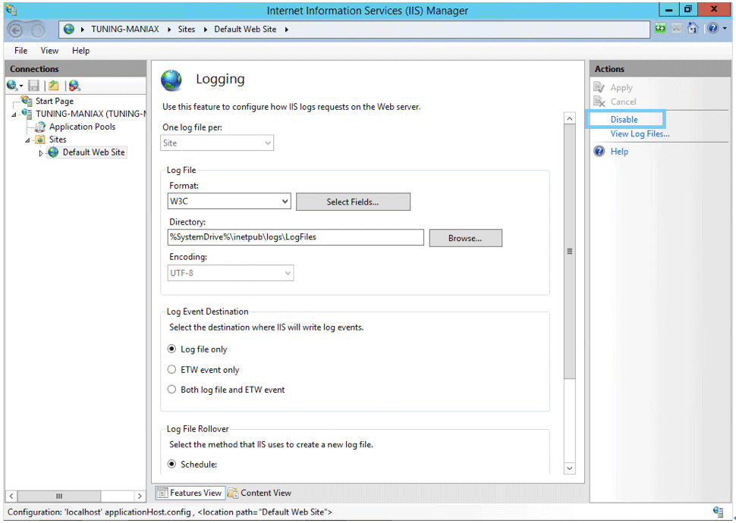Click the Start Page icon in tree
This screenshot has width=736, height=523.
(x=27, y=100)
